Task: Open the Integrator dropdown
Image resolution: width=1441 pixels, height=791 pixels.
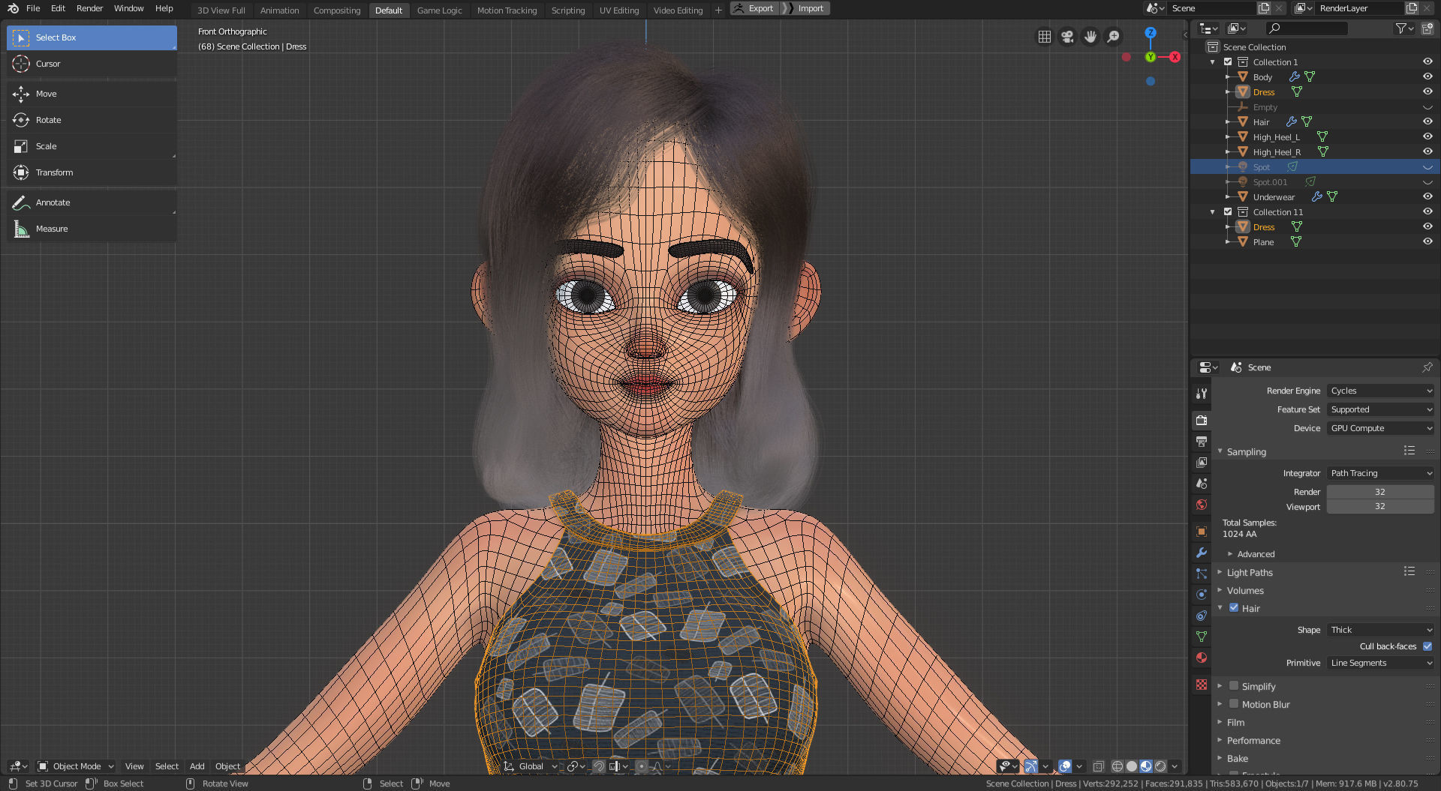Action: 1380,473
